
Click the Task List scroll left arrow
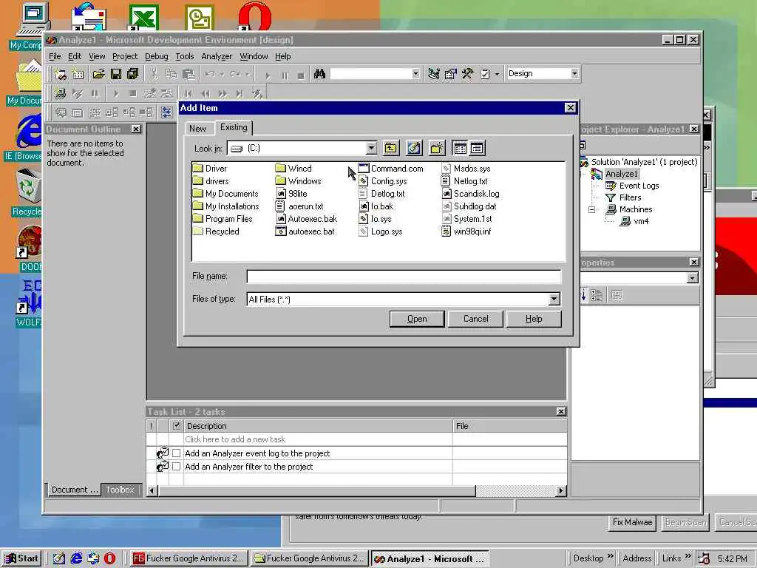(152, 491)
